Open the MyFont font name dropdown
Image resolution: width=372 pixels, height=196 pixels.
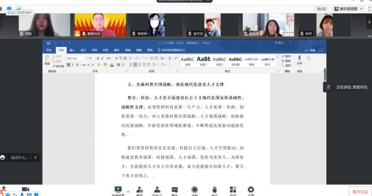click(x=76, y=58)
